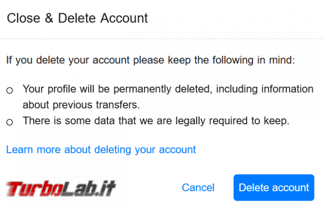
Task: Click the If you delete your account sentence
Action: pyautogui.click(x=151, y=60)
